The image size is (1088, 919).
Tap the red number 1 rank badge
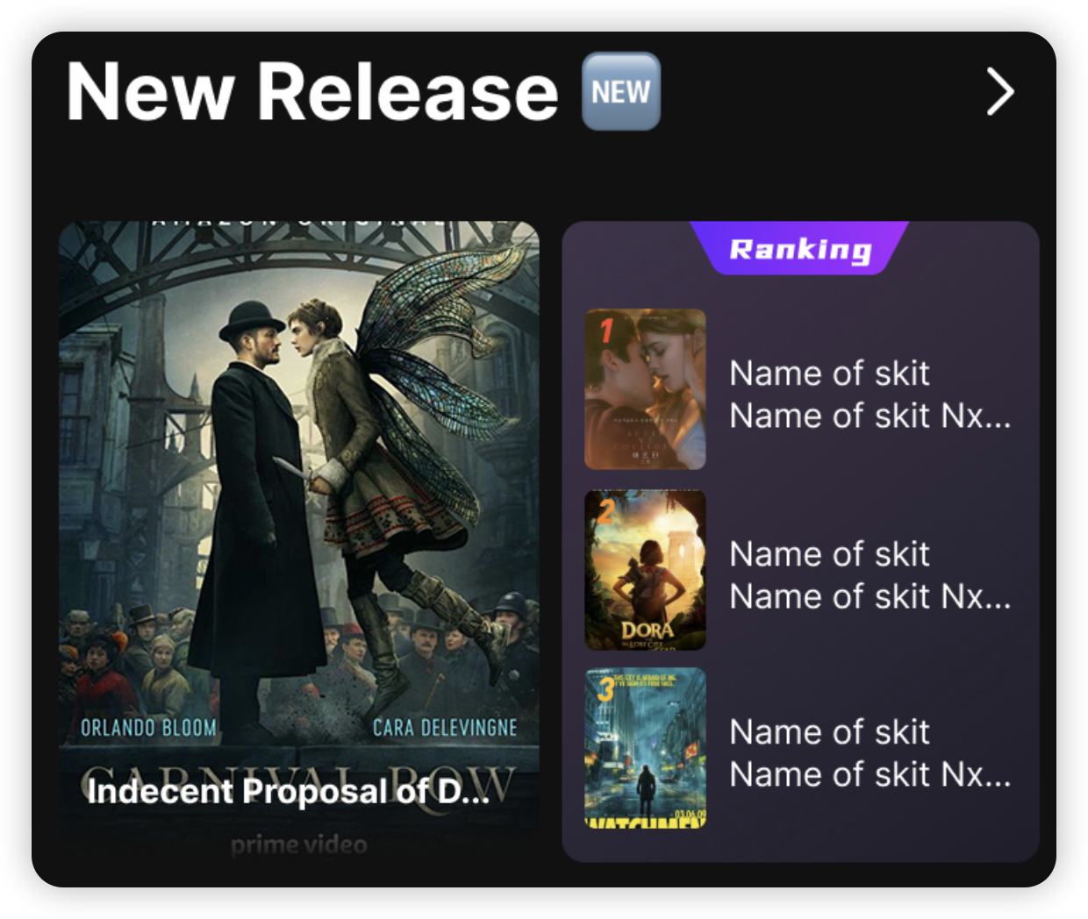pos(606,331)
